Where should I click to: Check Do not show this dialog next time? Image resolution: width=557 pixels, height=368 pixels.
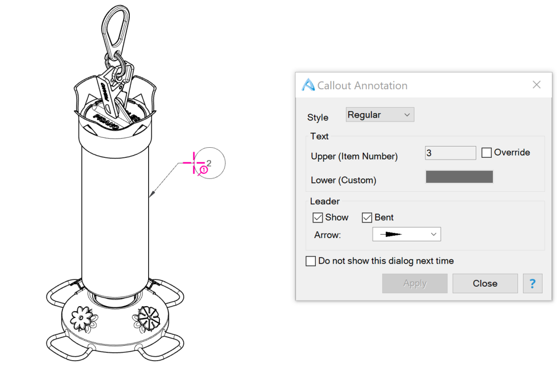click(x=311, y=261)
